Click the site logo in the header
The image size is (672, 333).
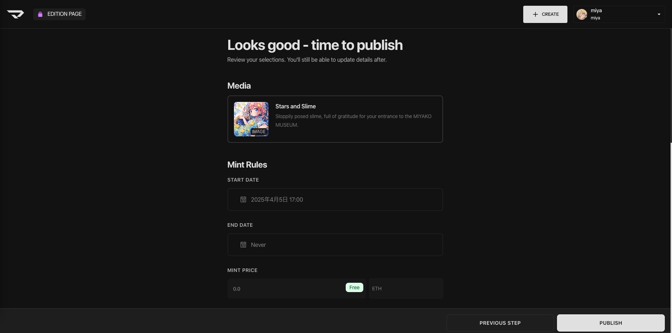click(15, 14)
